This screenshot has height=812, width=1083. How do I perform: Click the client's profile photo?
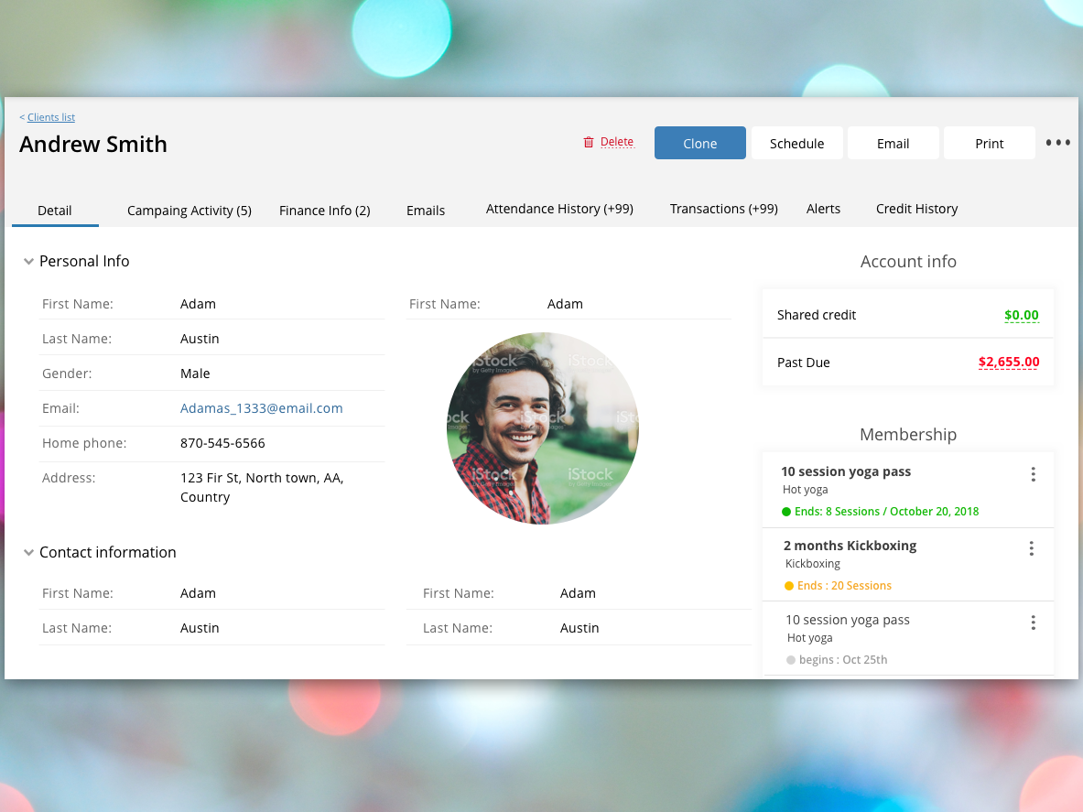(542, 428)
